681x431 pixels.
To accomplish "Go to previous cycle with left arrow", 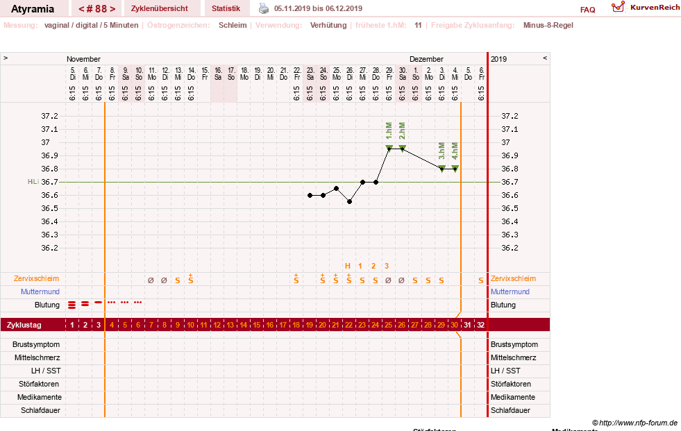I will pyautogui.click(x=81, y=9).
